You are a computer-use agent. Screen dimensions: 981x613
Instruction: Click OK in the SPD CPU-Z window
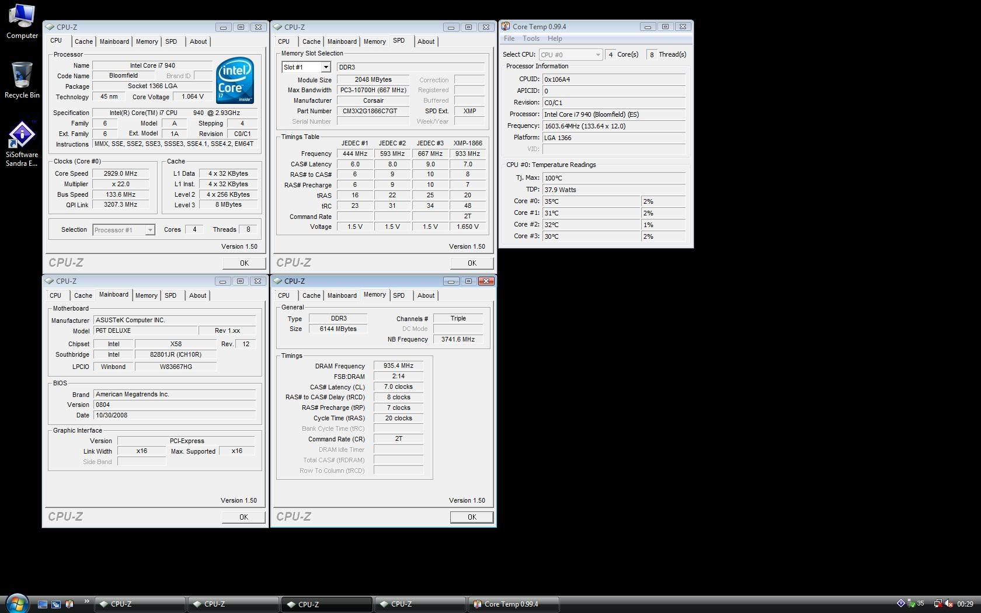coord(472,263)
